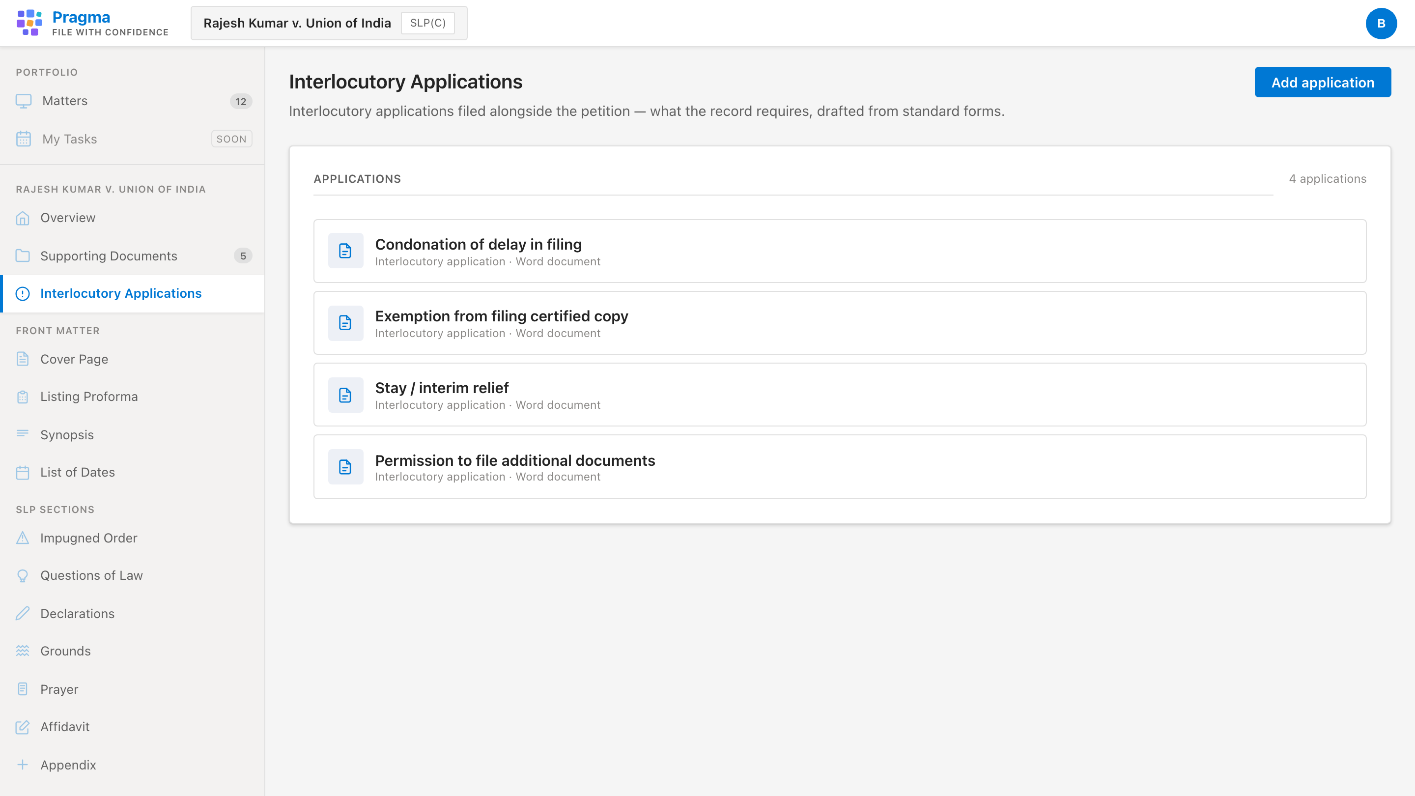Open the List of Dates section
Viewport: 1415px width, 796px height.
[132, 472]
